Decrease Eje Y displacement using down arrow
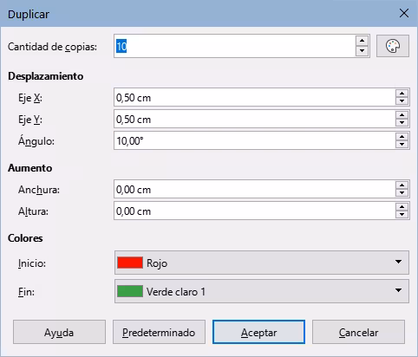Image resolution: width=418 pixels, height=357 pixels. (402, 122)
